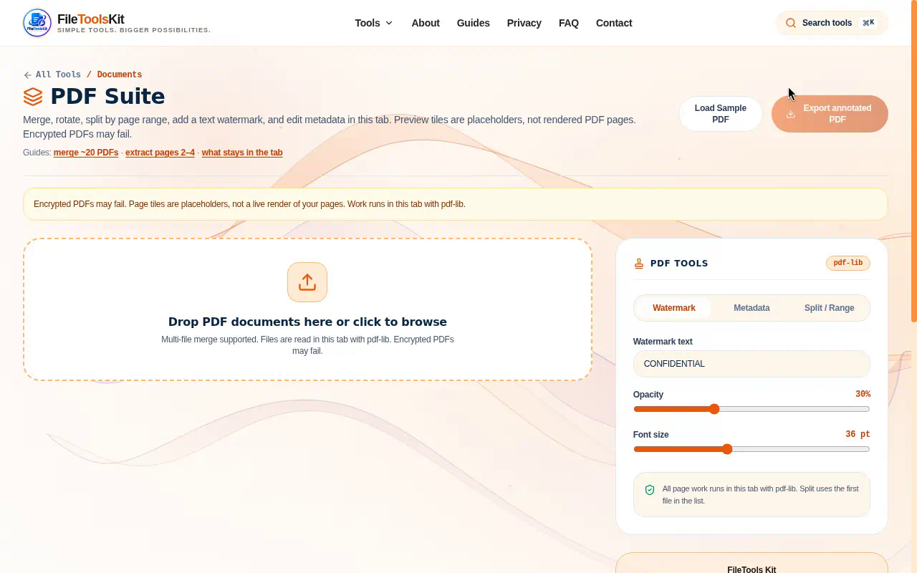
Task: Click the FileToolsKit logo icon
Action: point(37,23)
